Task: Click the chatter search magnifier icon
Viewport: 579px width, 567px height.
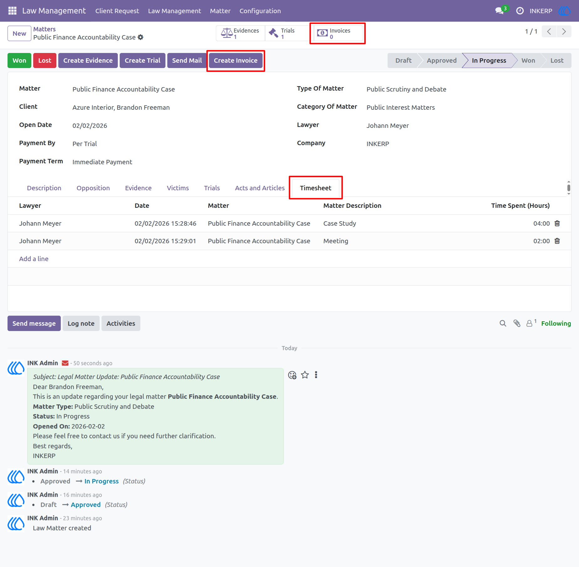Action: tap(503, 323)
